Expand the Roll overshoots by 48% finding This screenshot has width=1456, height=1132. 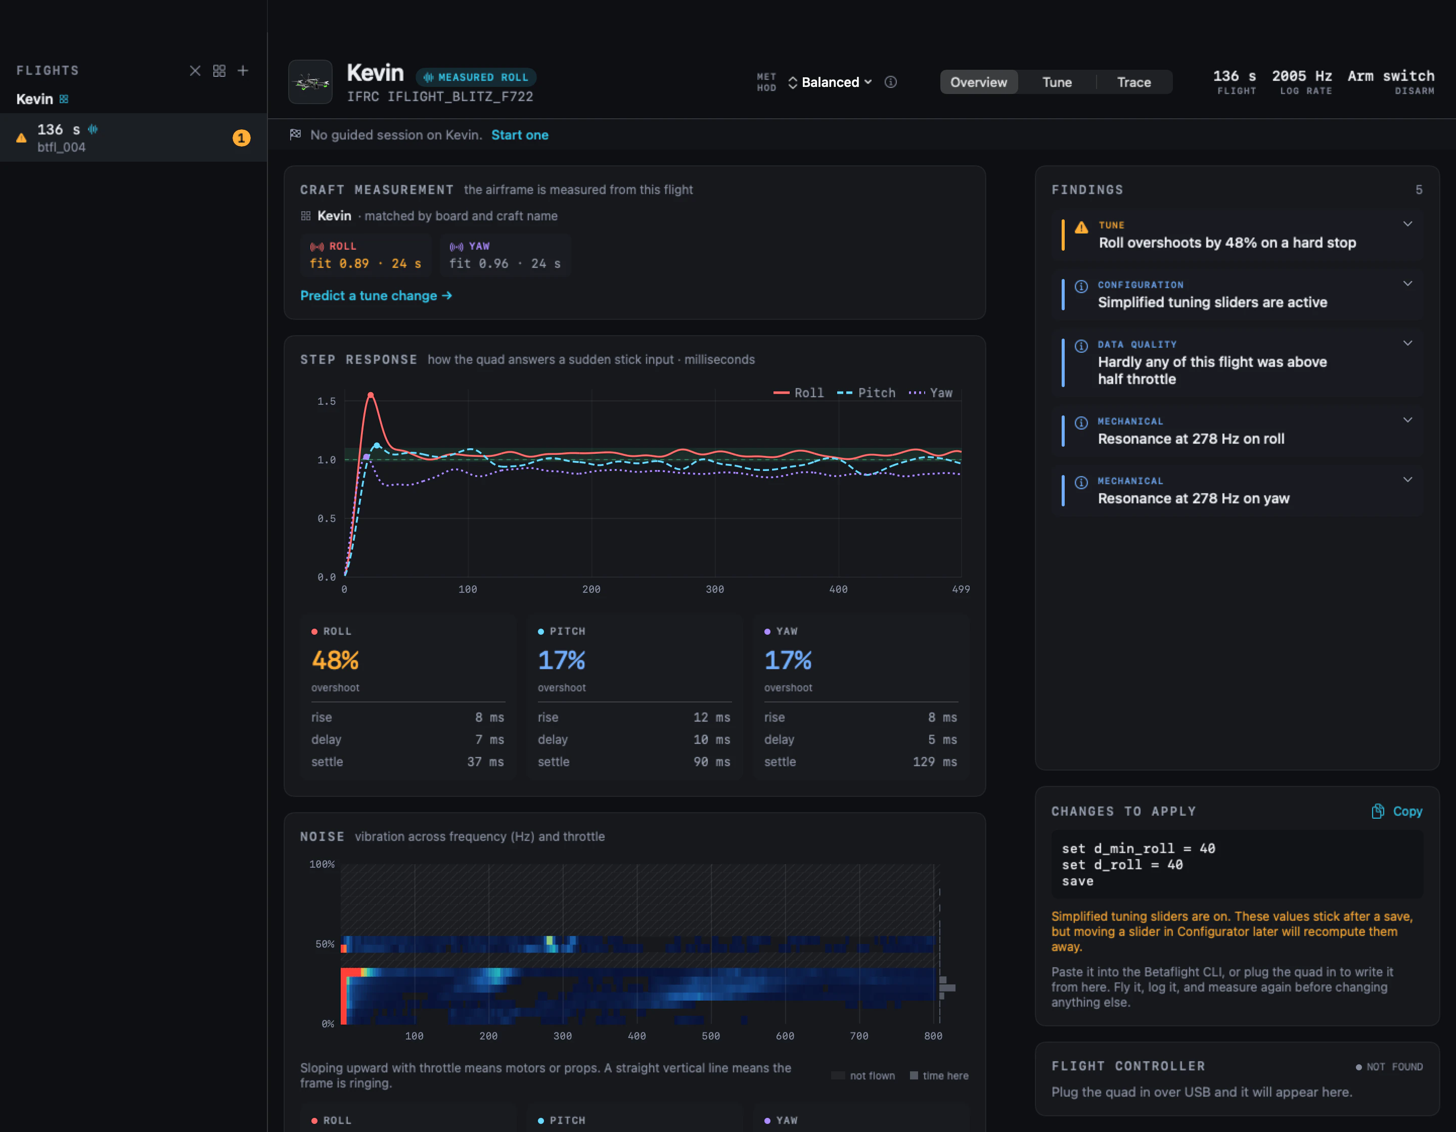[x=1407, y=224]
